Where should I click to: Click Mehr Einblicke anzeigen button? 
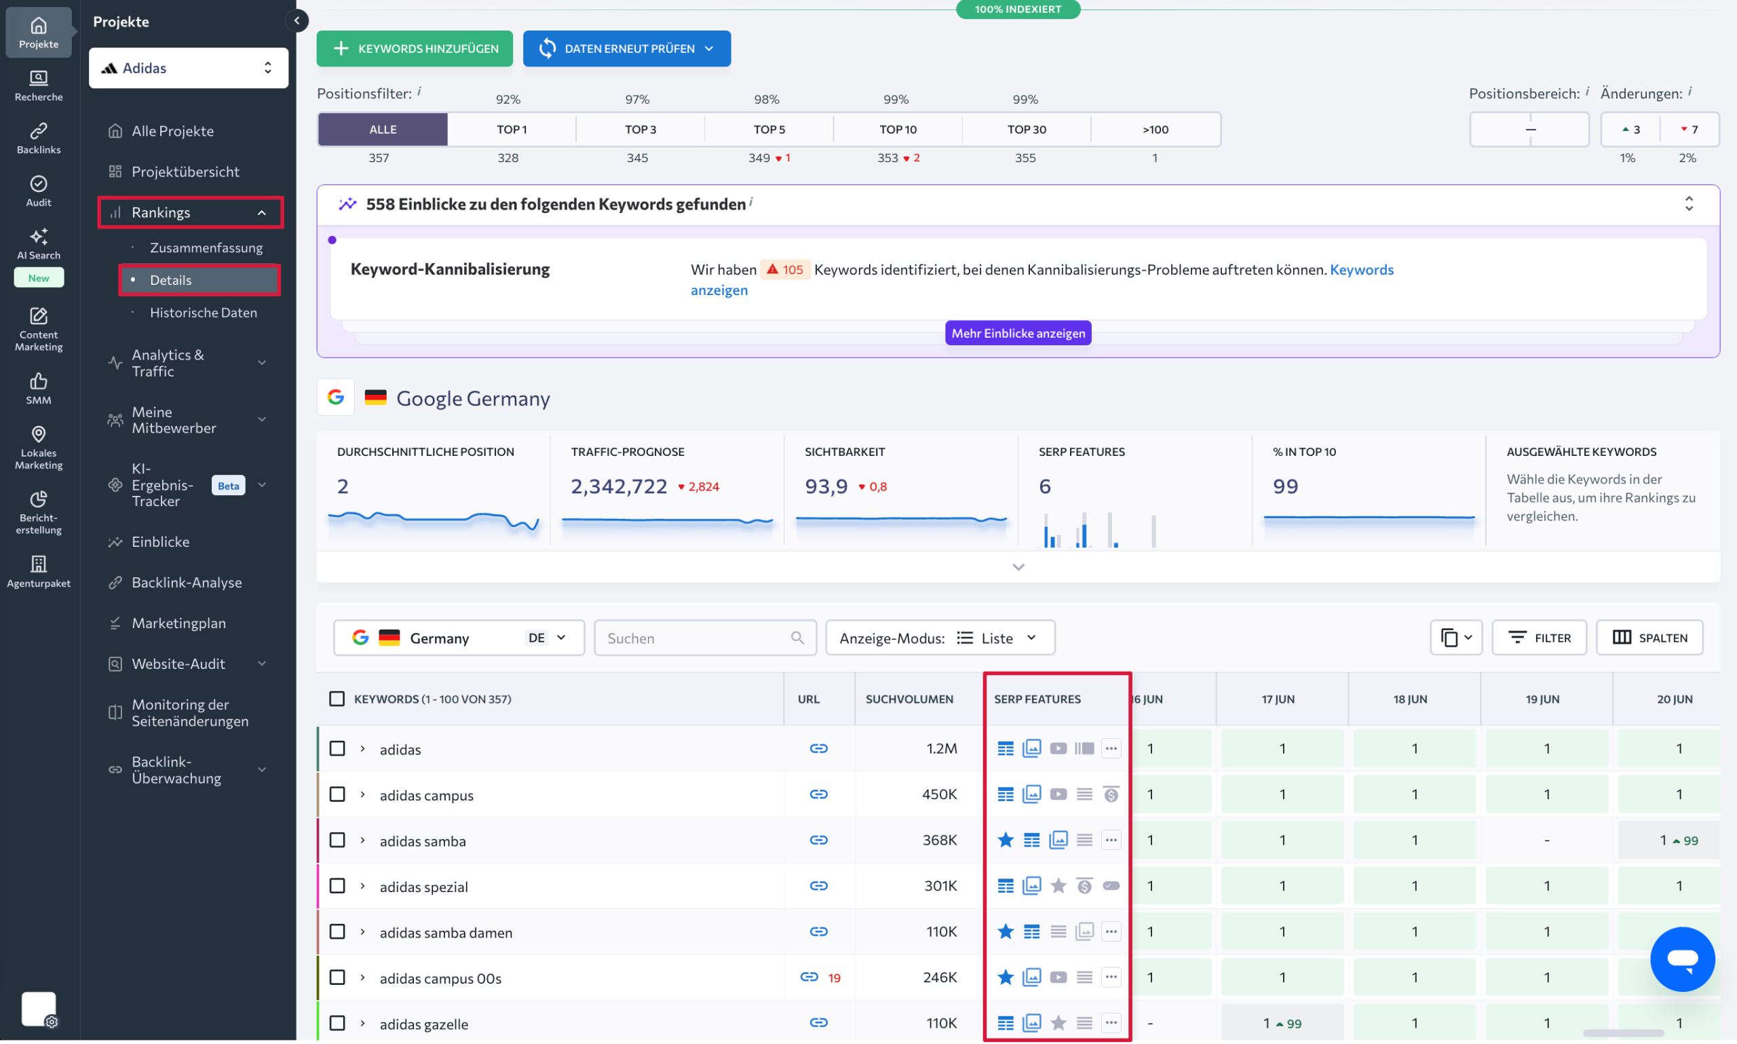tap(1018, 333)
